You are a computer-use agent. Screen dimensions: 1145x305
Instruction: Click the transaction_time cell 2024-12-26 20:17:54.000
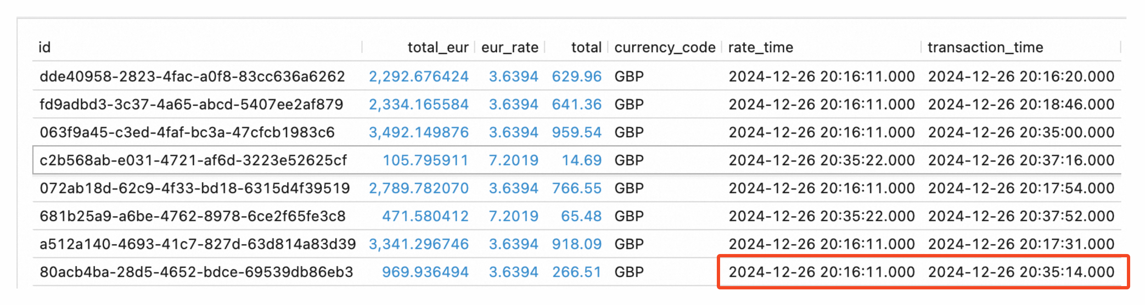(1021, 188)
